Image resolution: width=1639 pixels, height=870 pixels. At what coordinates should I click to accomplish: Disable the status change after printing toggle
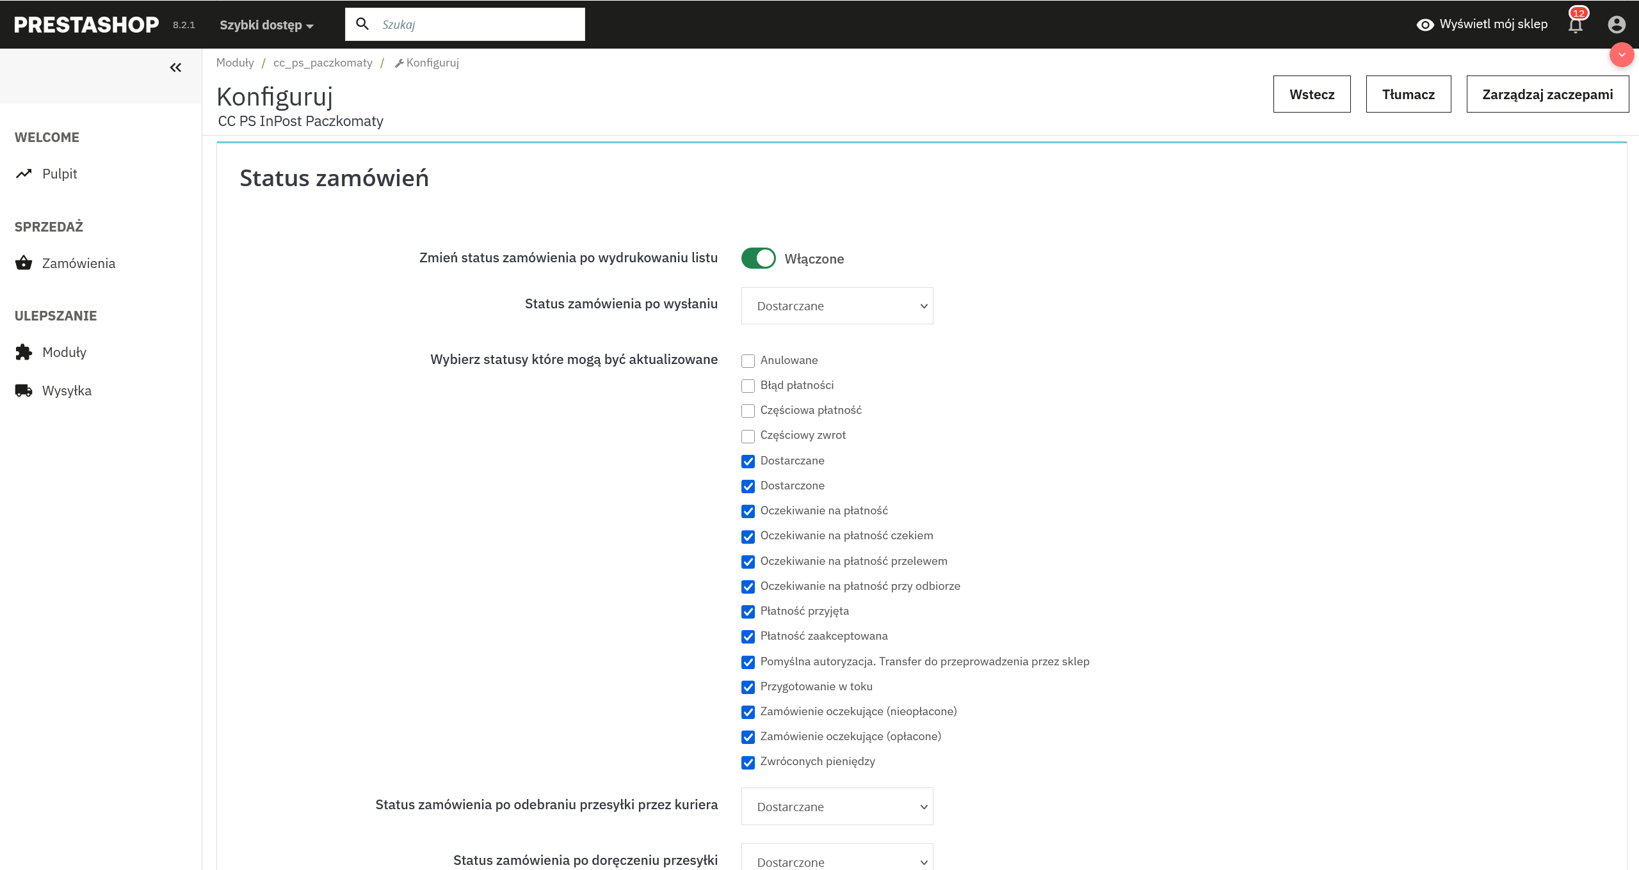758,258
